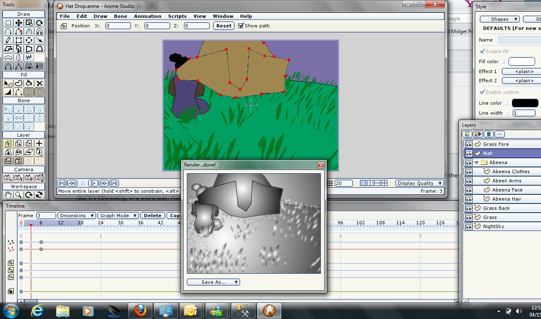Collapse the Abeena layer group
Image resolution: width=541 pixels, height=319 pixels.
click(x=476, y=162)
